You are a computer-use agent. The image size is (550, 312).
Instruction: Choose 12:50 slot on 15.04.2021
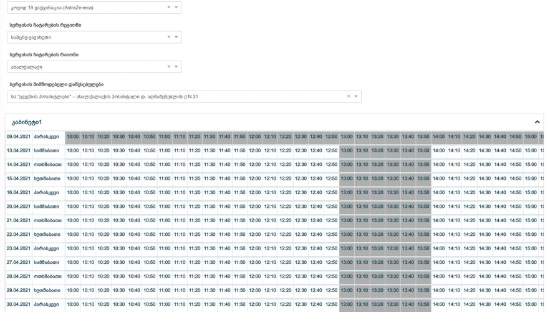pyautogui.click(x=331, y=178)
